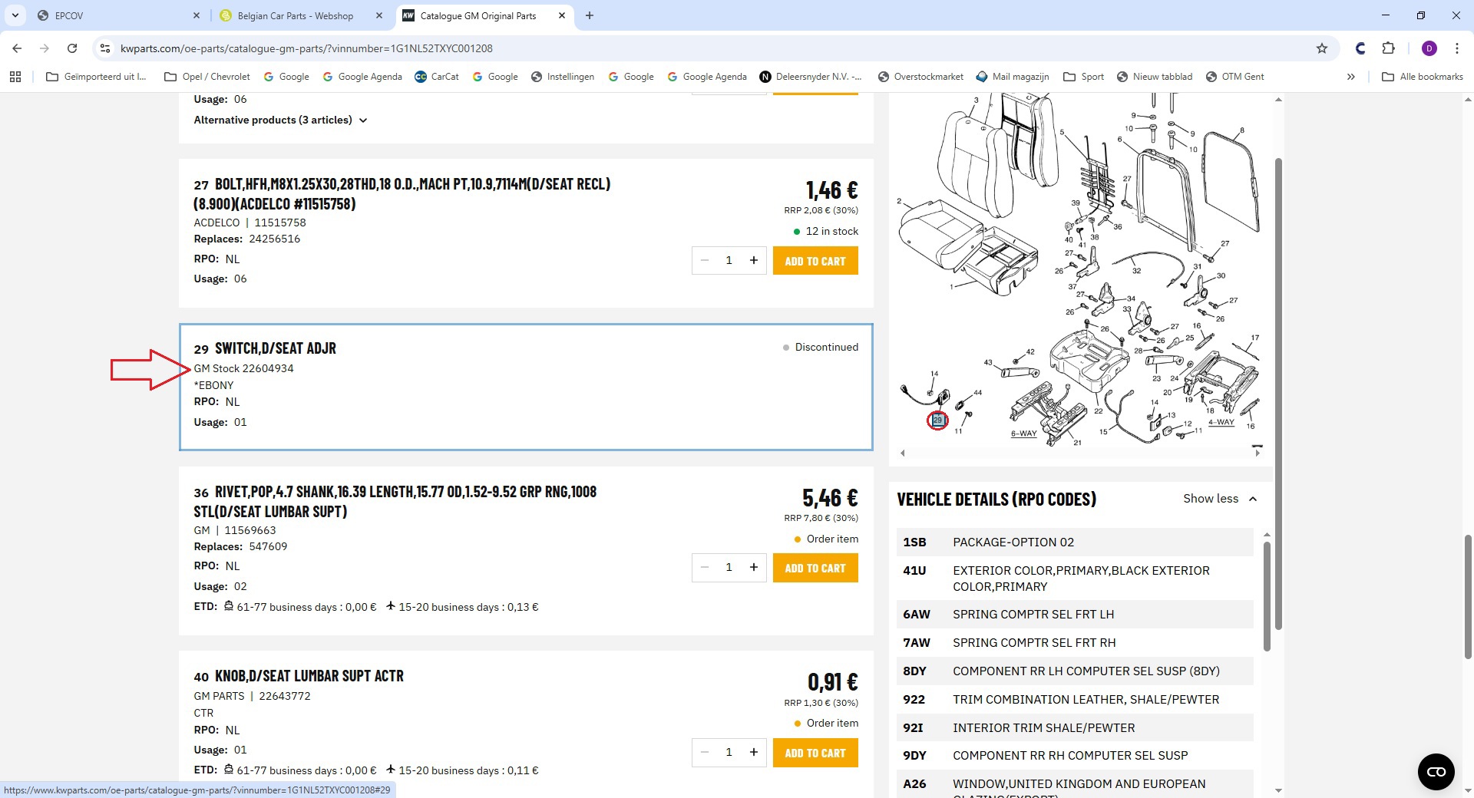Click the 4-WAY label in diagram
Viewport: 1474px width, 798px height.
pos(1221,422)
